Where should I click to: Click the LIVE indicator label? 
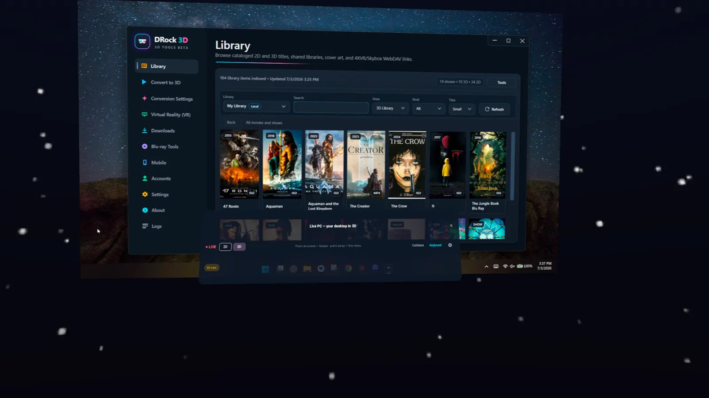[211, 247]
